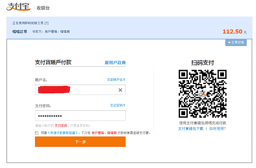
Task: Click the Alipay wallet download link
Action: coord(191,129)
